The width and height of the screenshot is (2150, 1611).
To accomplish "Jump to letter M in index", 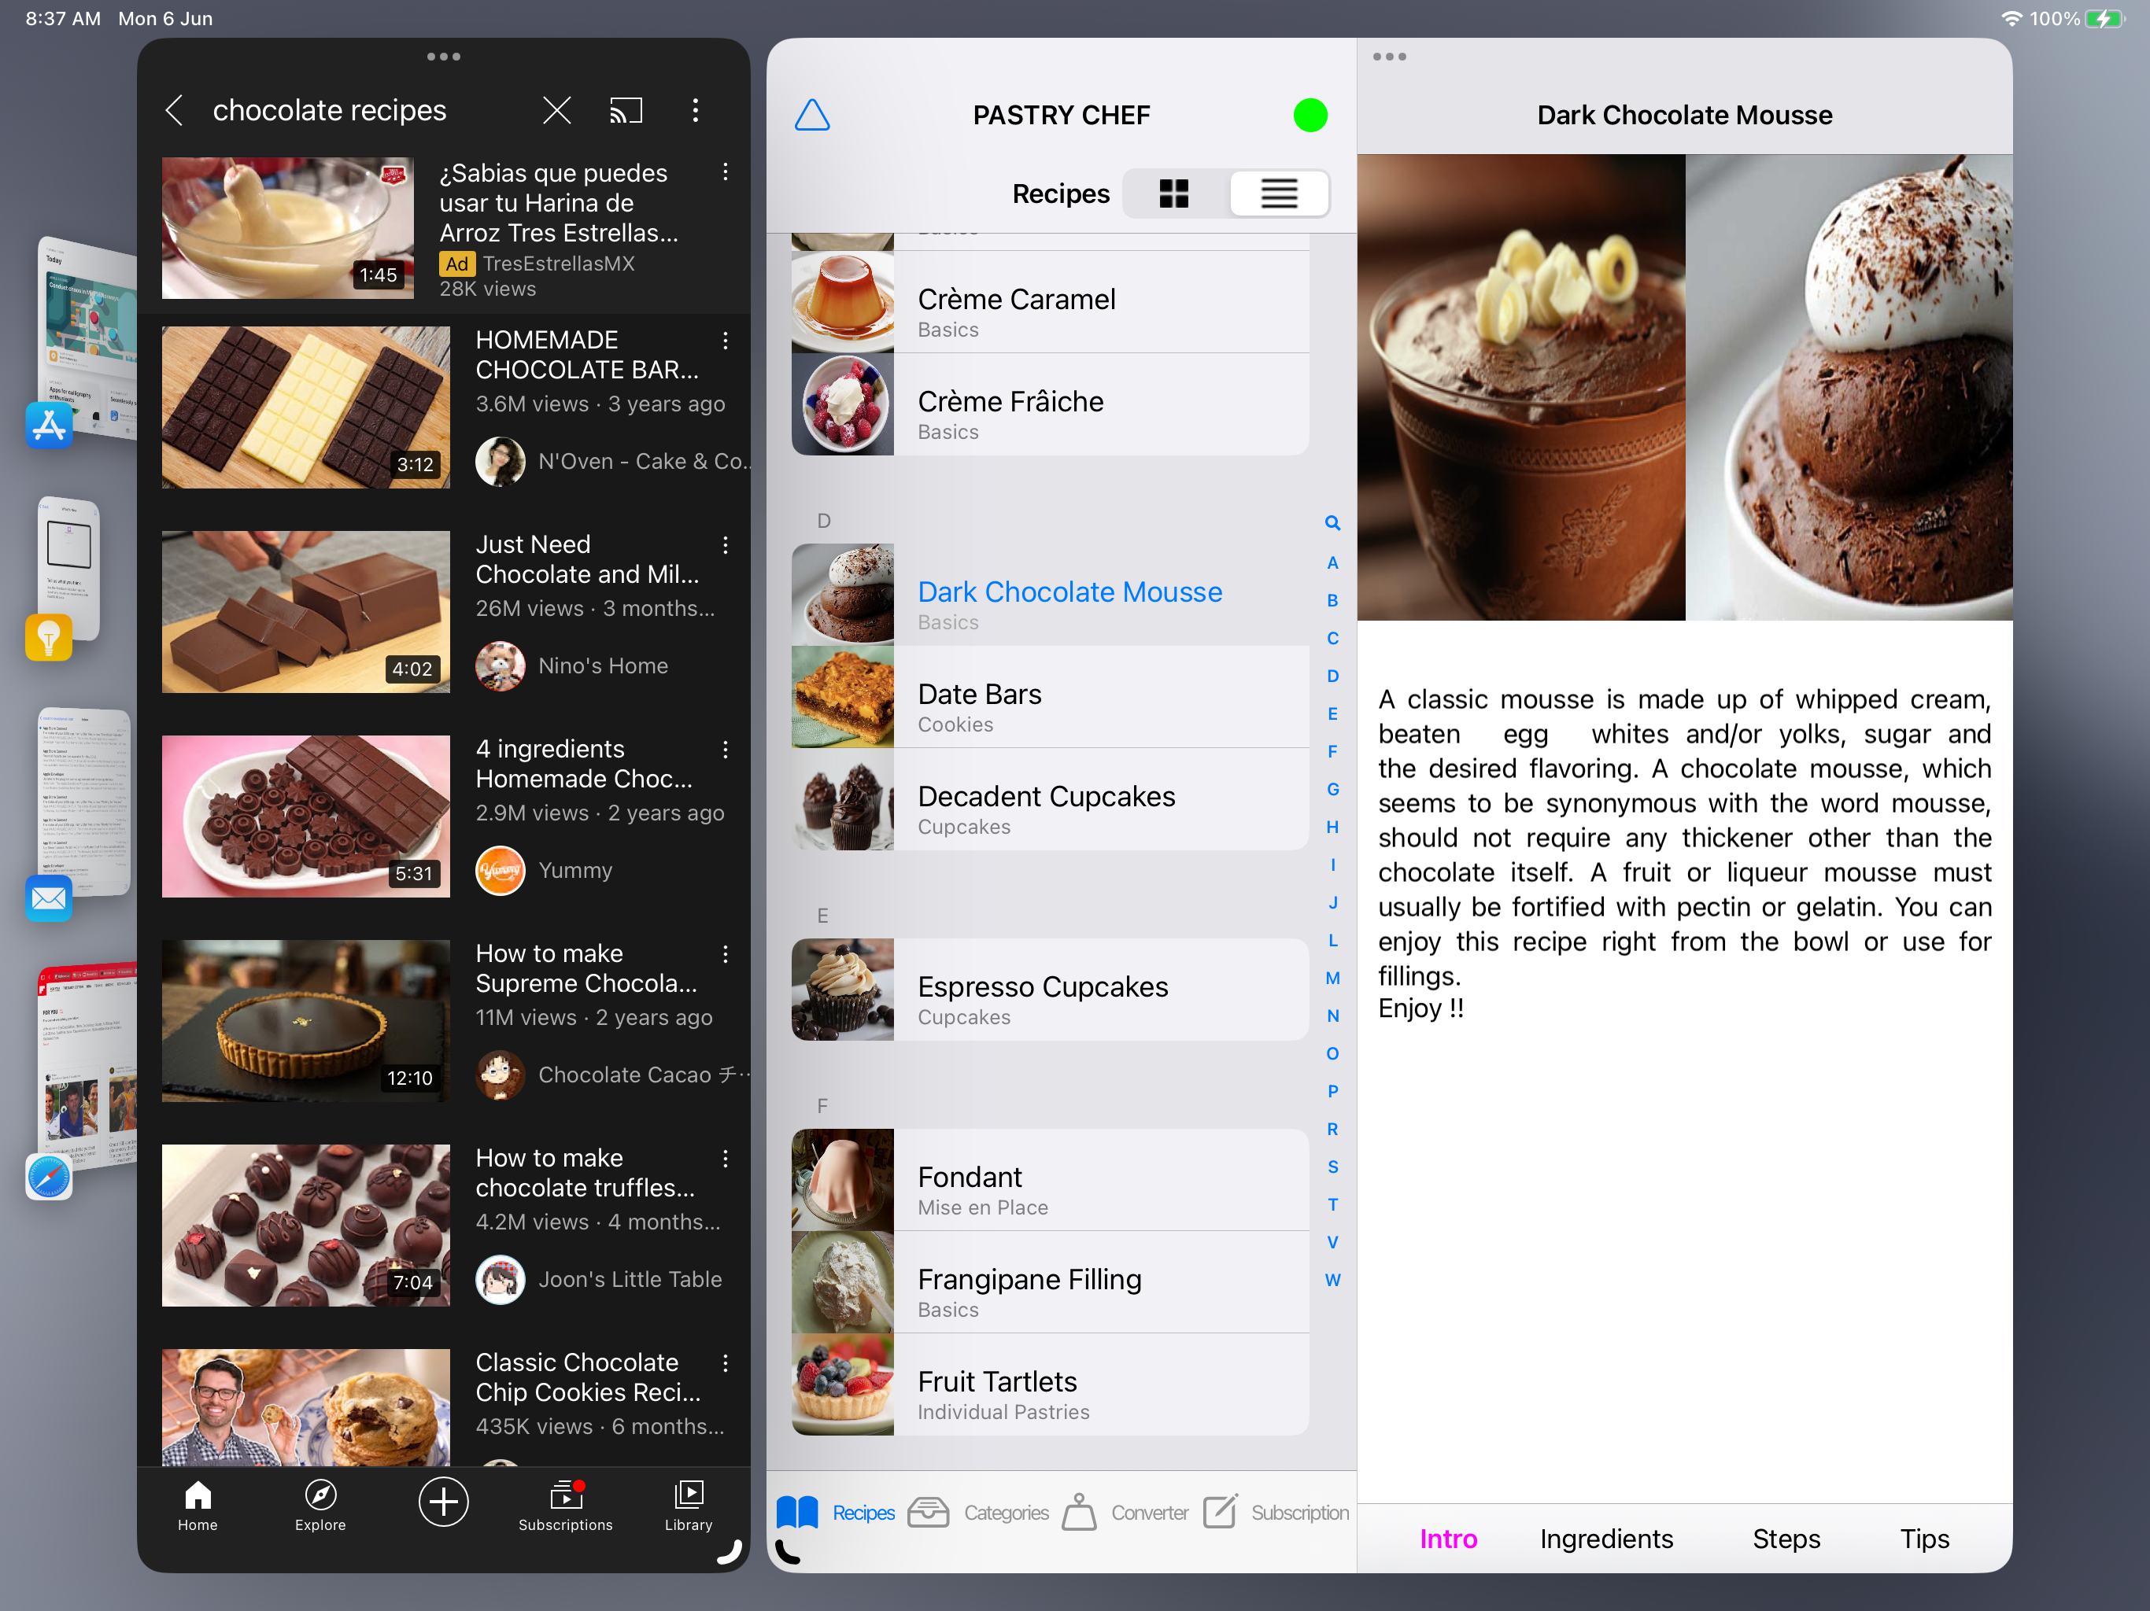I will (1332, 979).
